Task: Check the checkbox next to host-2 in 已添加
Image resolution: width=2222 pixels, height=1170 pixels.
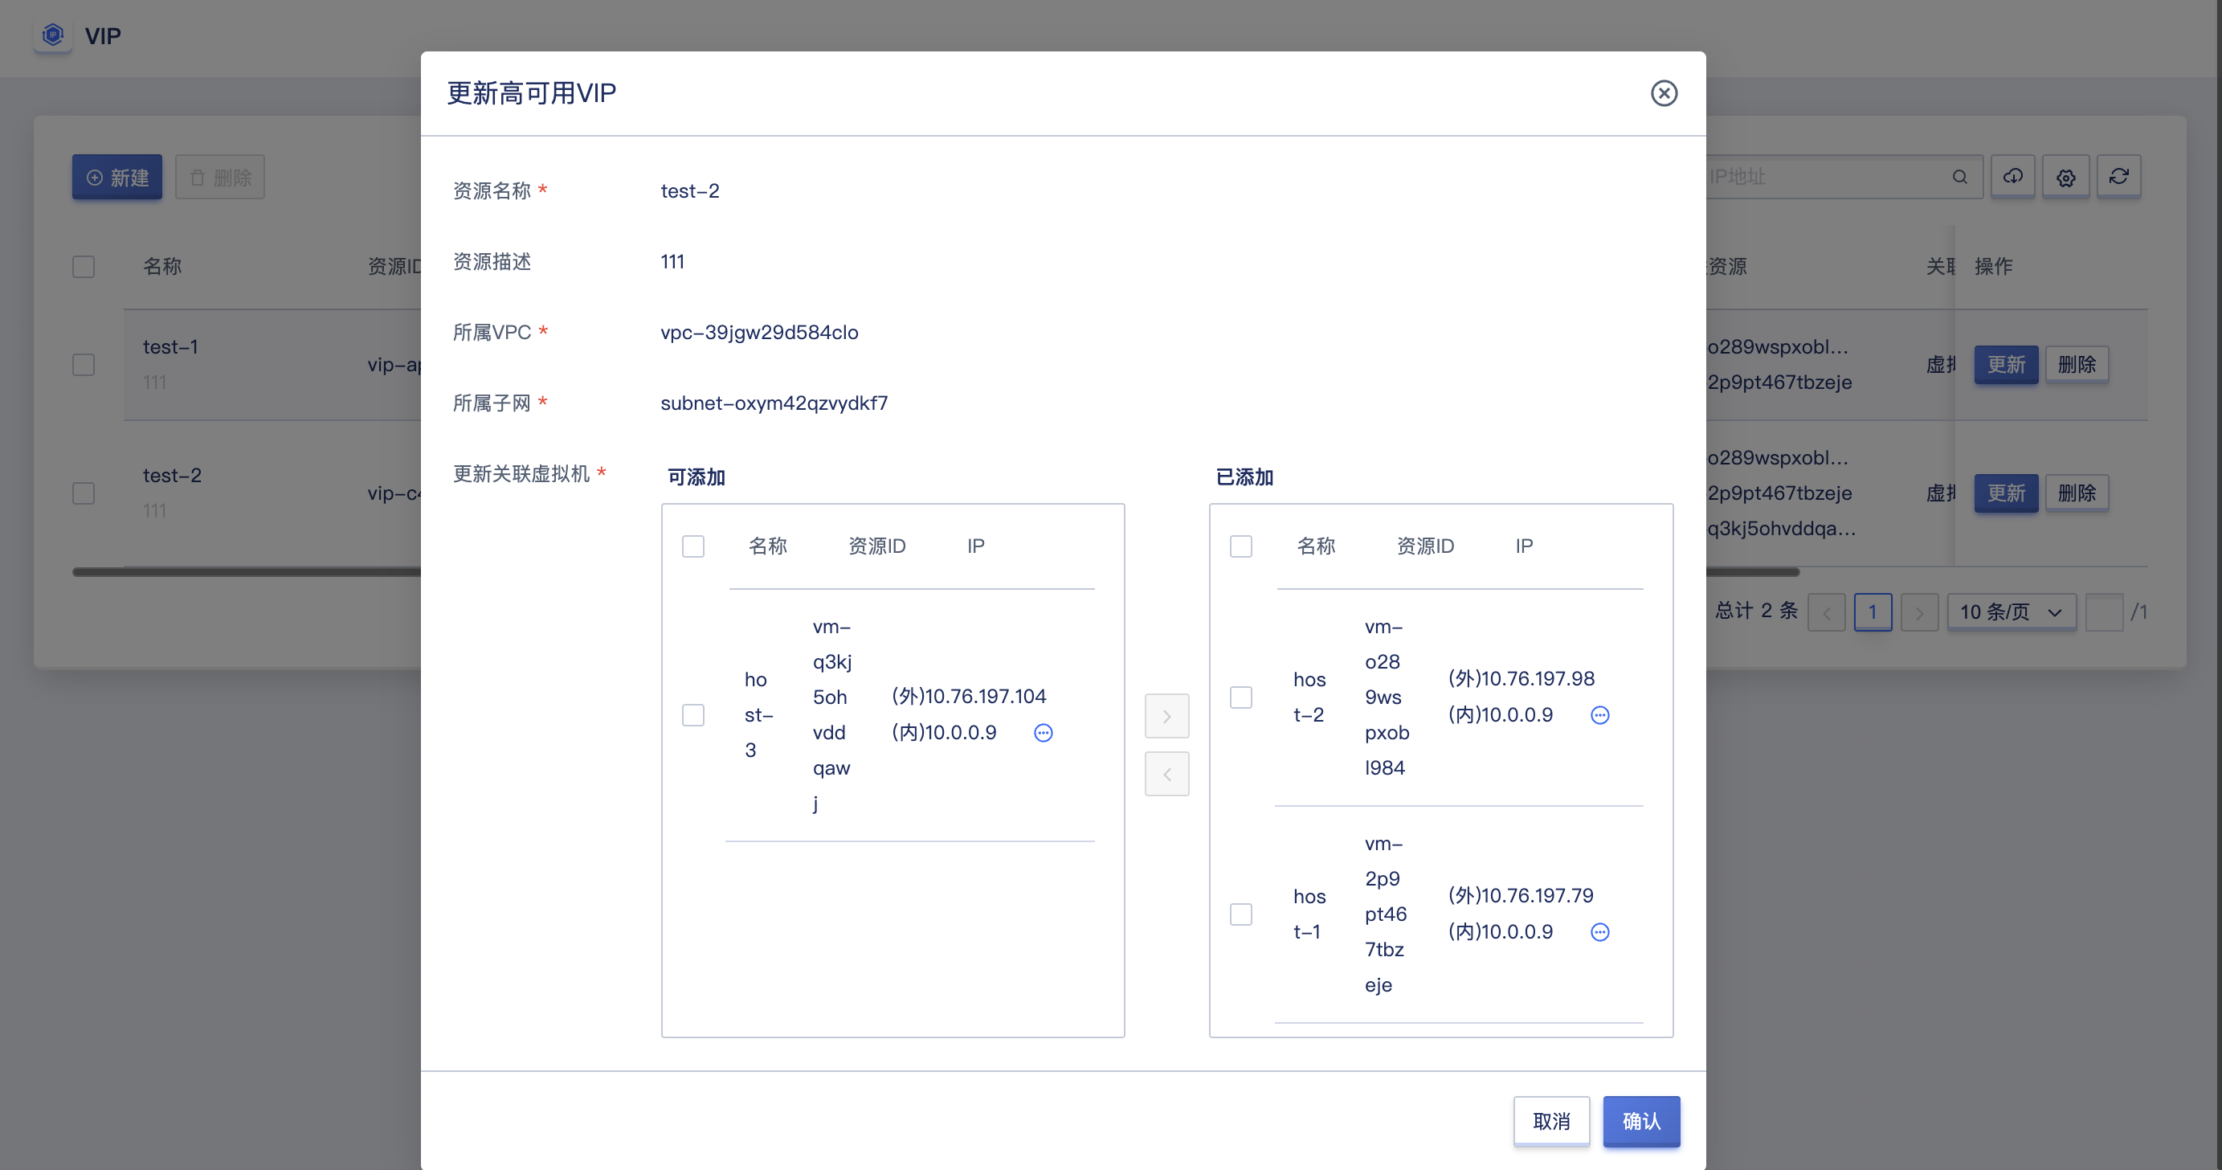Action: pos(1242,697)
